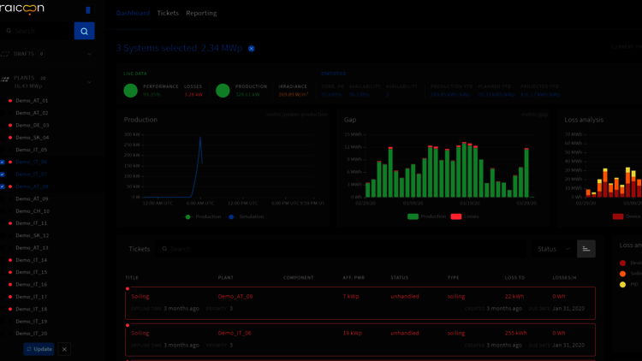Click the sidebar collapse icon near the logo
Image resolution: width=642 pixels, height=361 pixels.
coord(88,10)
